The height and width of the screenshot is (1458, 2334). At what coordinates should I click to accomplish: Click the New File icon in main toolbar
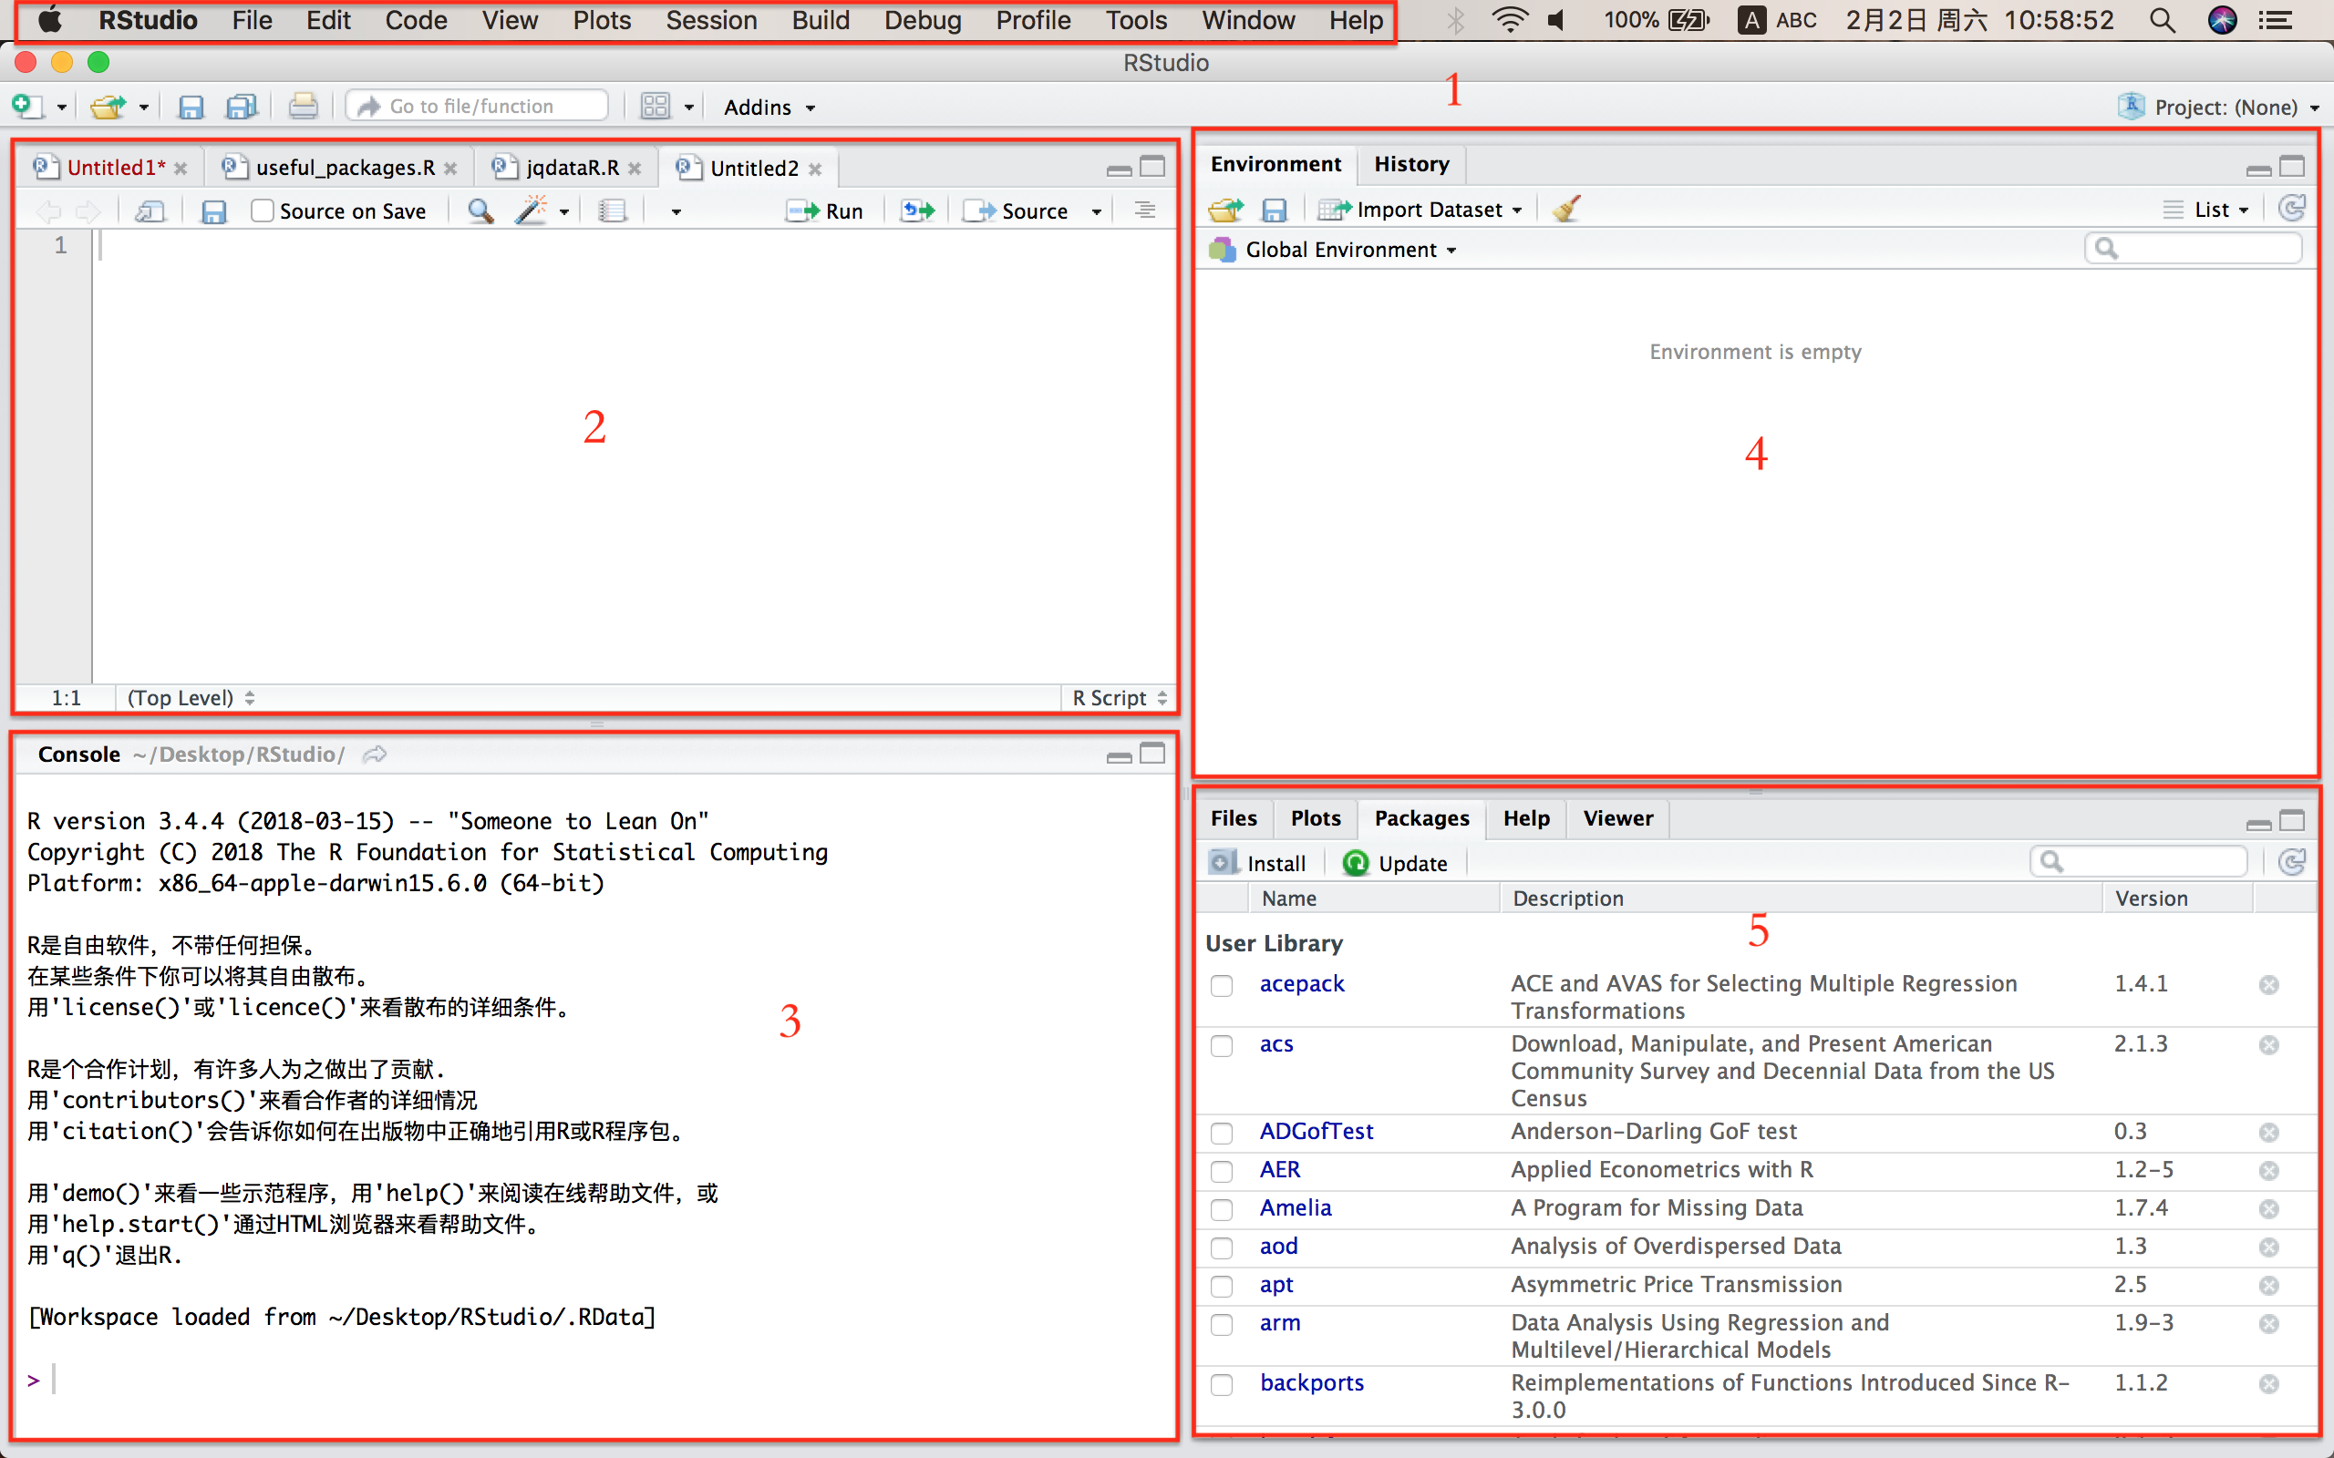(26, 106)
